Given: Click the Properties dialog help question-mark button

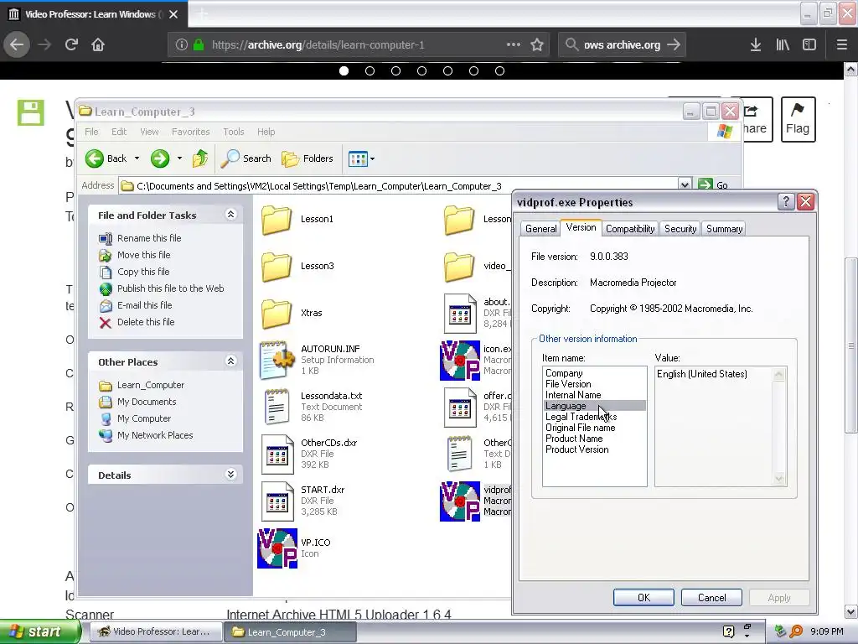Looking at the screenshot, I should (x=786, y=201).
